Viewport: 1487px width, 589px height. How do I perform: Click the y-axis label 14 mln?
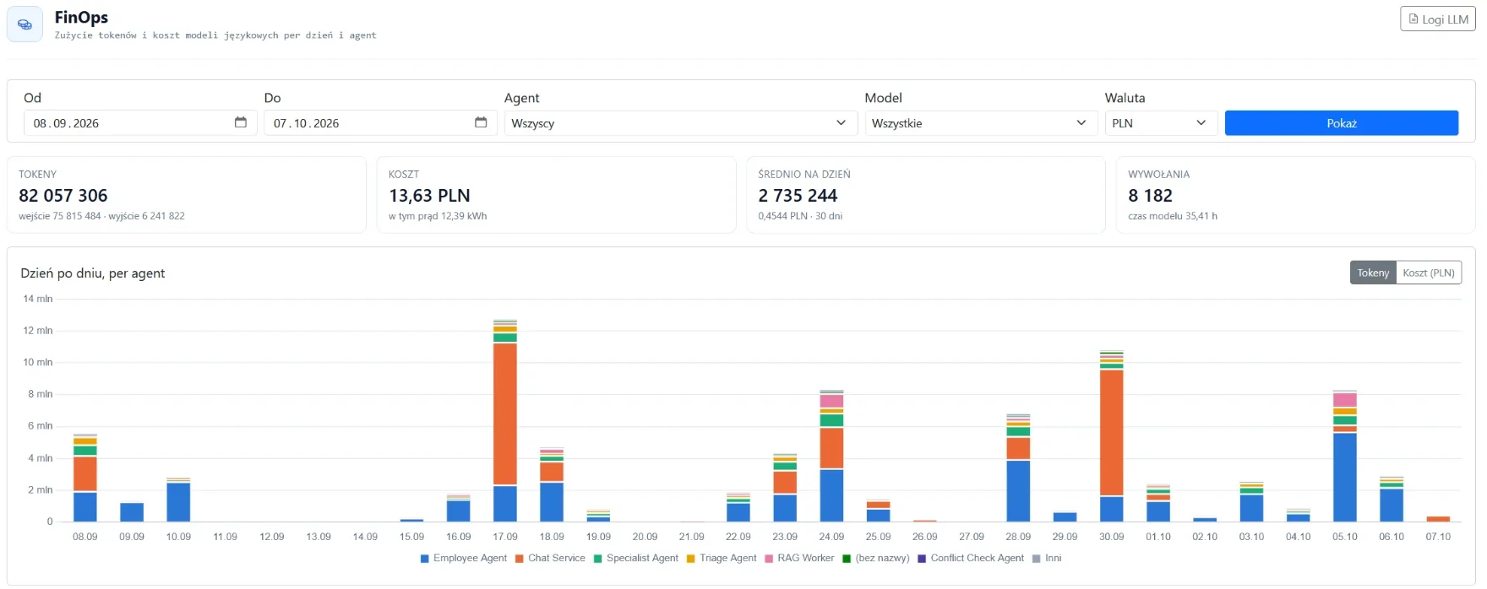click(x=38, y=299)
